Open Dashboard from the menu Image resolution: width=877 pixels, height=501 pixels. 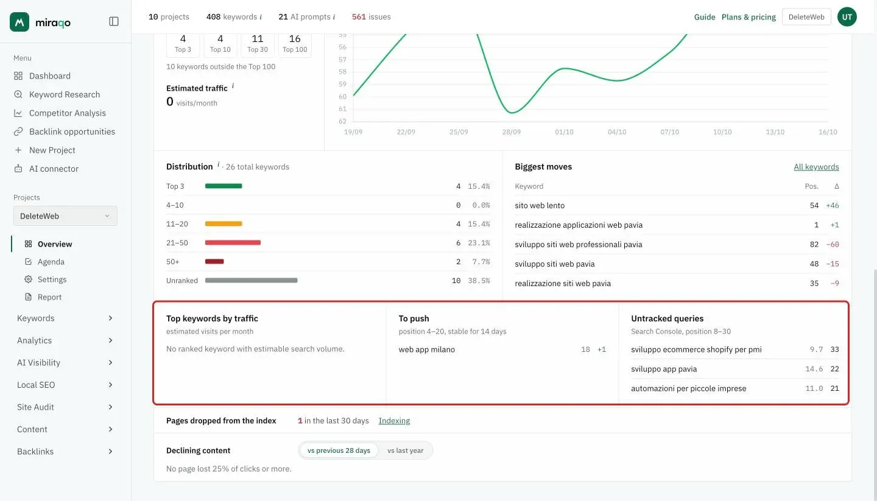tap(50, 76)
